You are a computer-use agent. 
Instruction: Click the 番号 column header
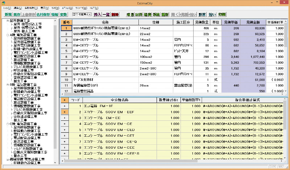click(66, 22)
